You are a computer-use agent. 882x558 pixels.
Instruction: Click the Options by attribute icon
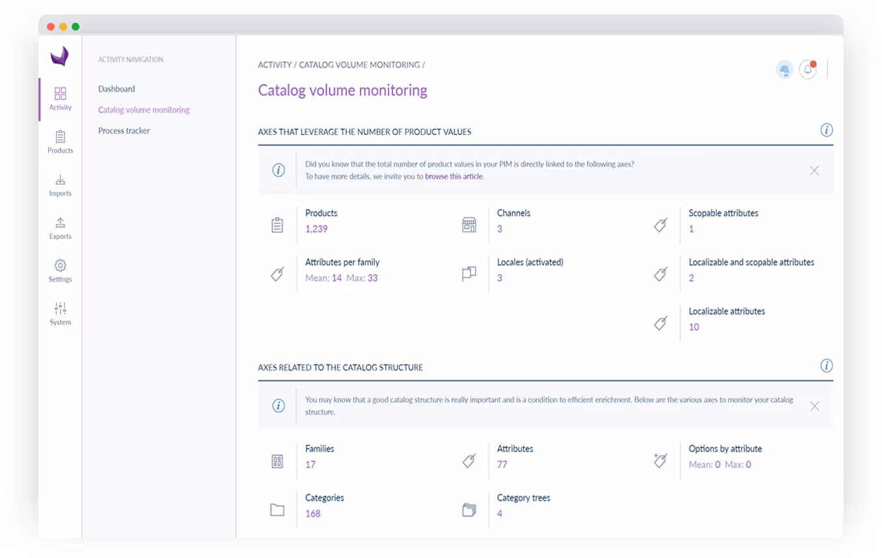(661, 461)
